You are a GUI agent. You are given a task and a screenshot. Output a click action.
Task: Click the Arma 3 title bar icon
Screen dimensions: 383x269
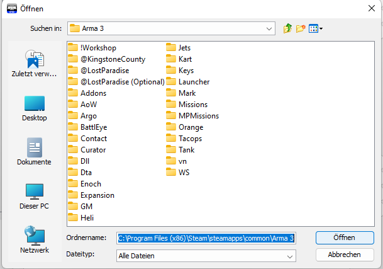12,9
